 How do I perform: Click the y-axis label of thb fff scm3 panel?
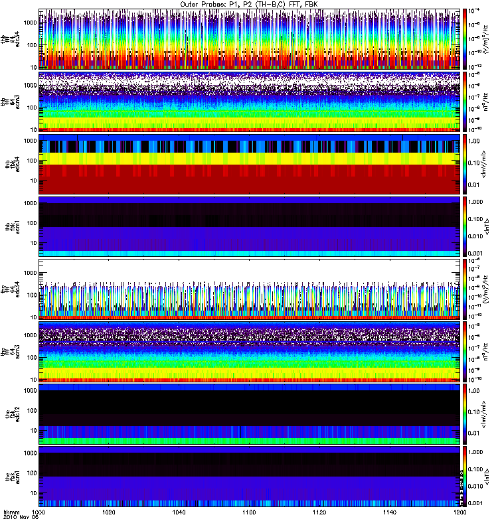[11, 101]
